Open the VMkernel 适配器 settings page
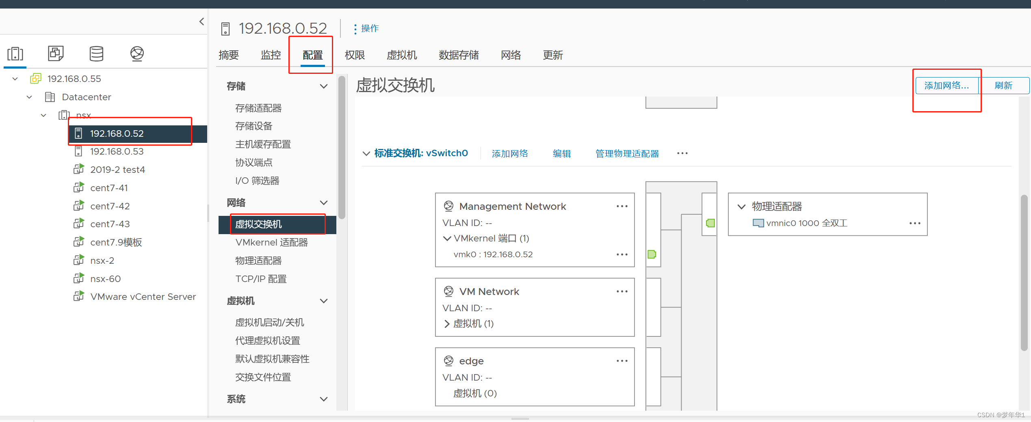Viewport: 1031px width, 422px height. (272, 243)
